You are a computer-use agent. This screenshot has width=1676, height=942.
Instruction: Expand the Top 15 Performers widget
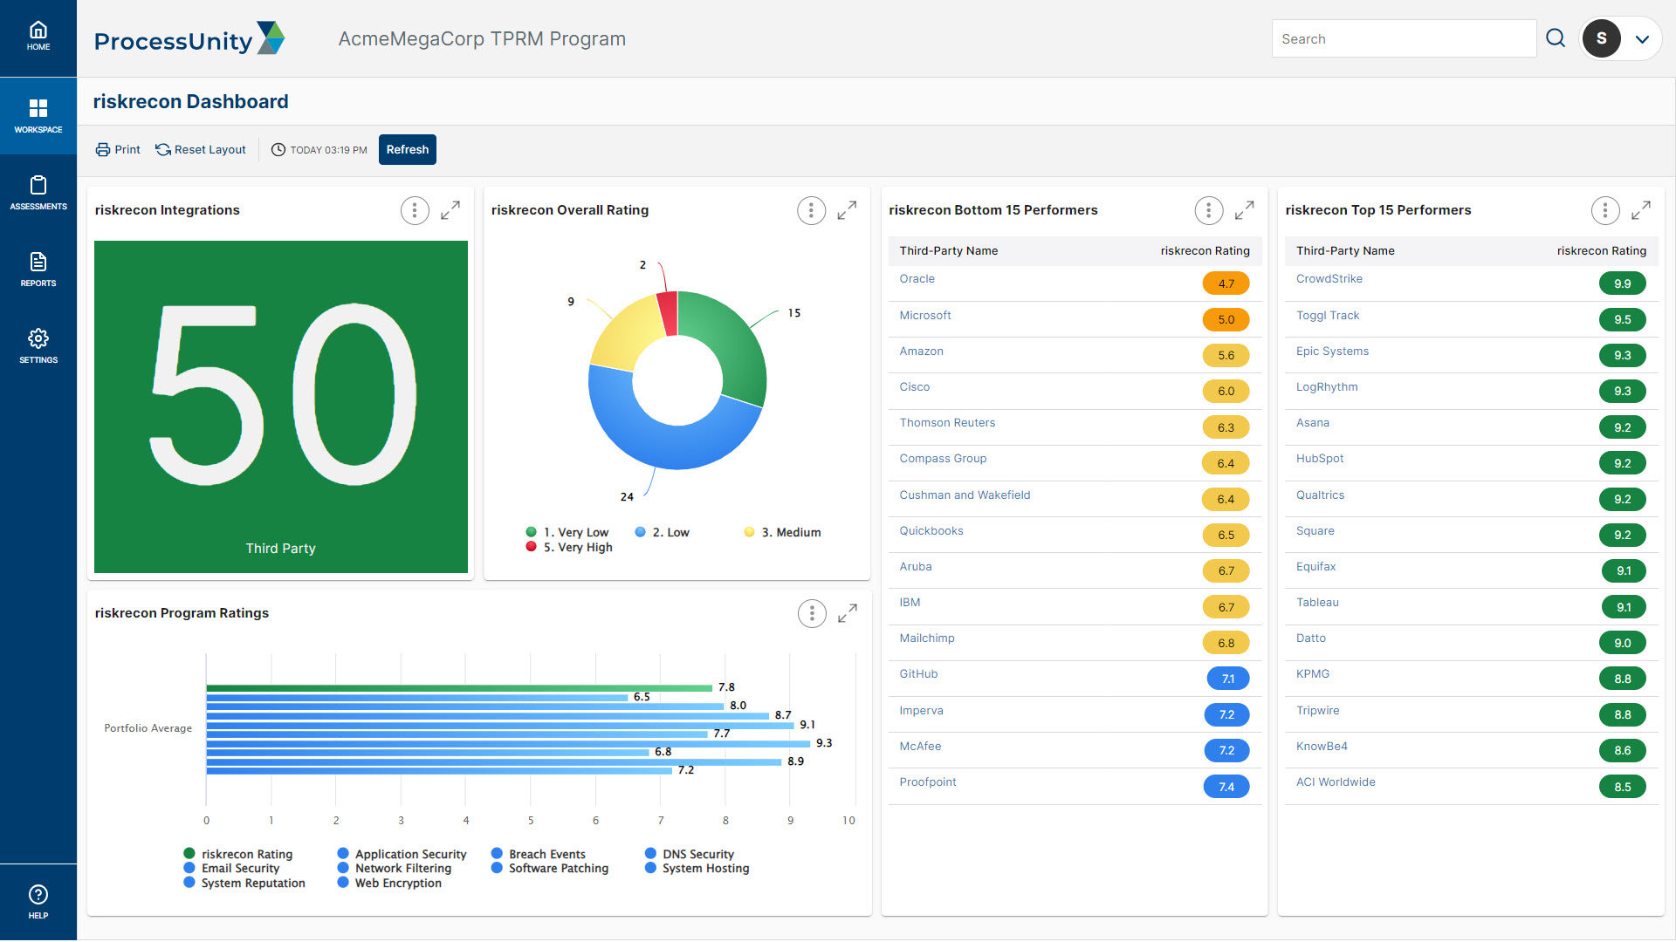coord(1640,210)
